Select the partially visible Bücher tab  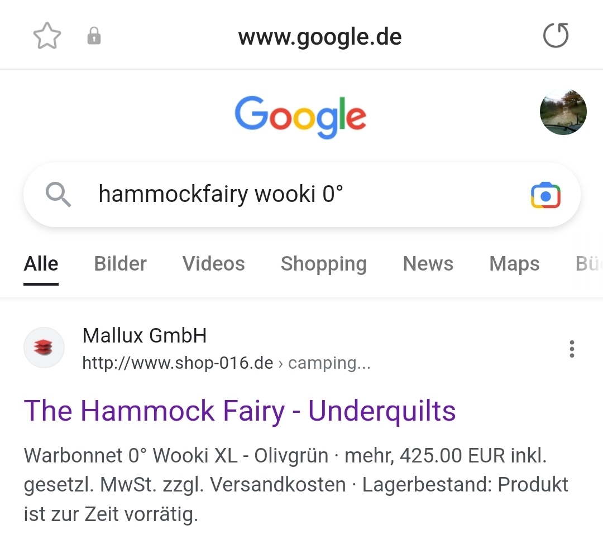(x=589, y=264)
